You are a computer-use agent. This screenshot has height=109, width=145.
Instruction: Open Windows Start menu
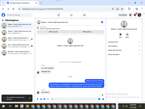(x=3, y=106)
